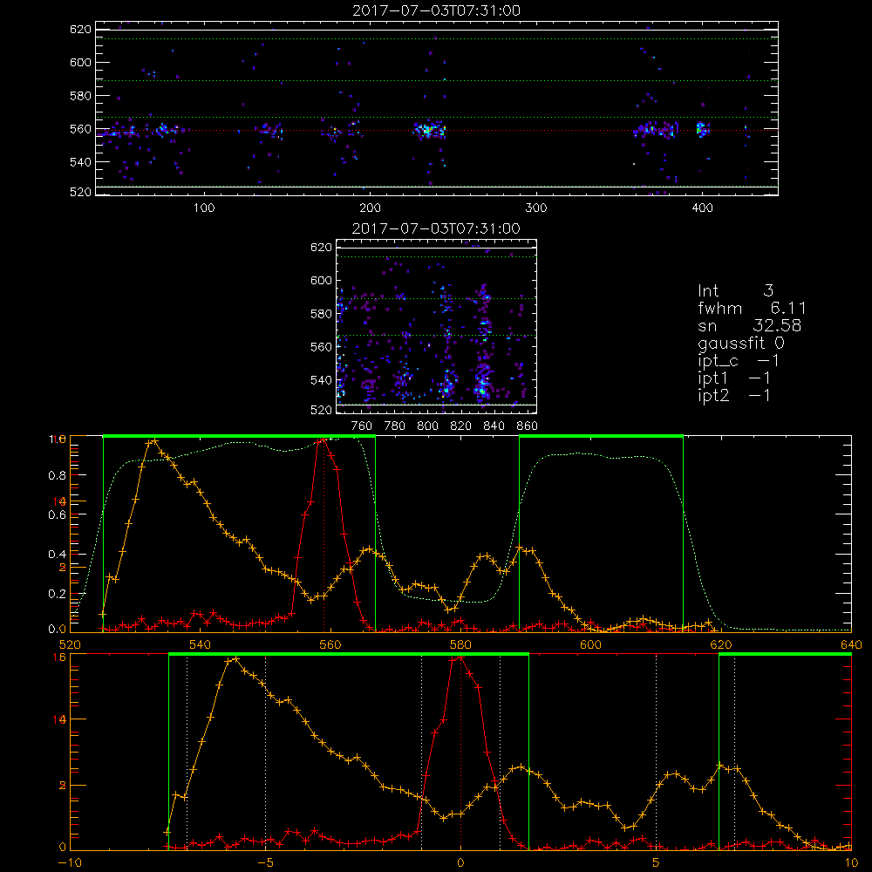
Task: Click x-axis label -10 of the bottom plot
Action: point(70,863)
